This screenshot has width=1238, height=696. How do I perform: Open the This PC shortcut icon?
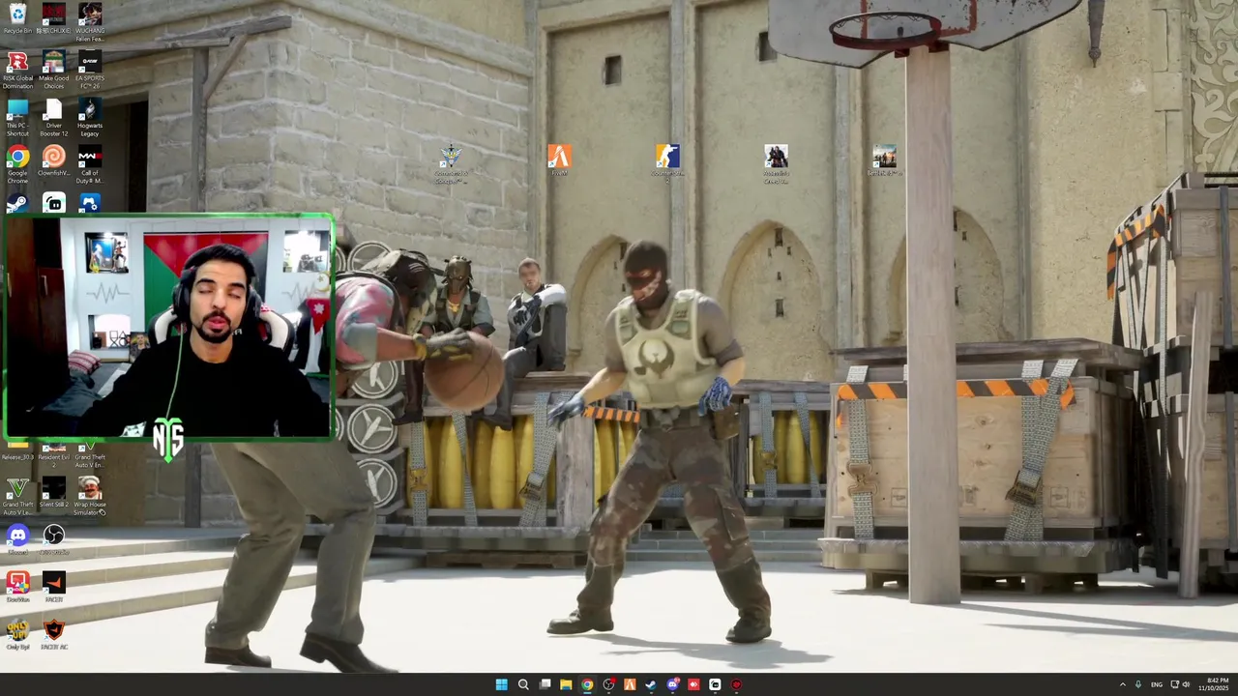tap(17, 117)
